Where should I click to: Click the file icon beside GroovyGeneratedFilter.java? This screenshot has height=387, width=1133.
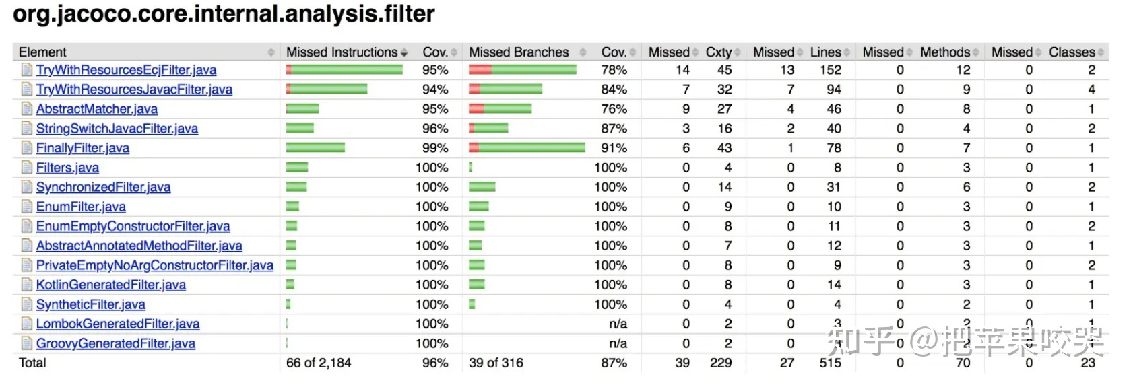tap(27, 343)
